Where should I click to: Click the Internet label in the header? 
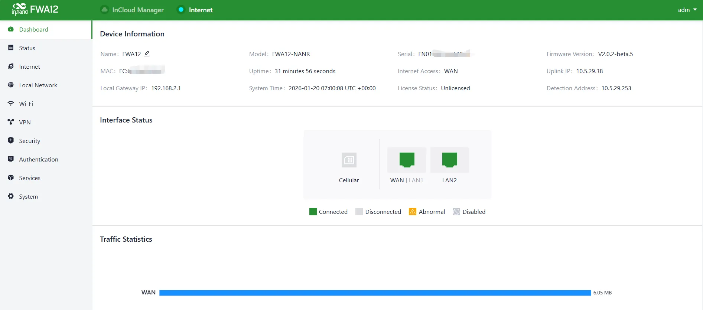(201, 10)
